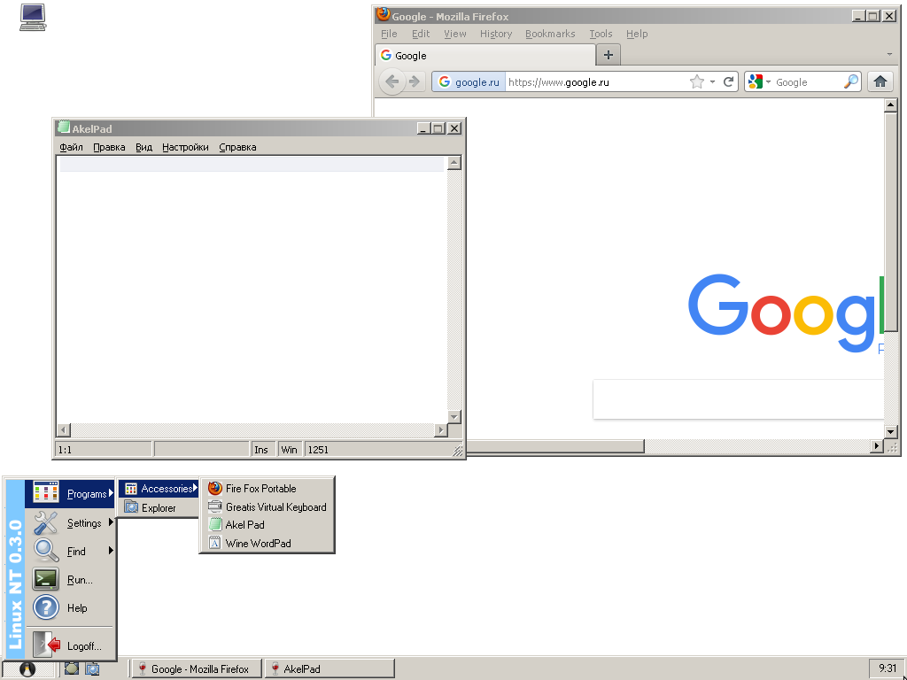Bookmark this page with the star icon

pos(697,82)
